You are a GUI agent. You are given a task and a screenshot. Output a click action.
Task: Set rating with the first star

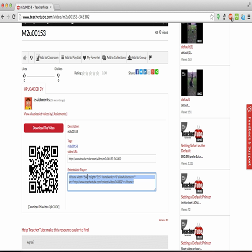(x=83, y=73)
